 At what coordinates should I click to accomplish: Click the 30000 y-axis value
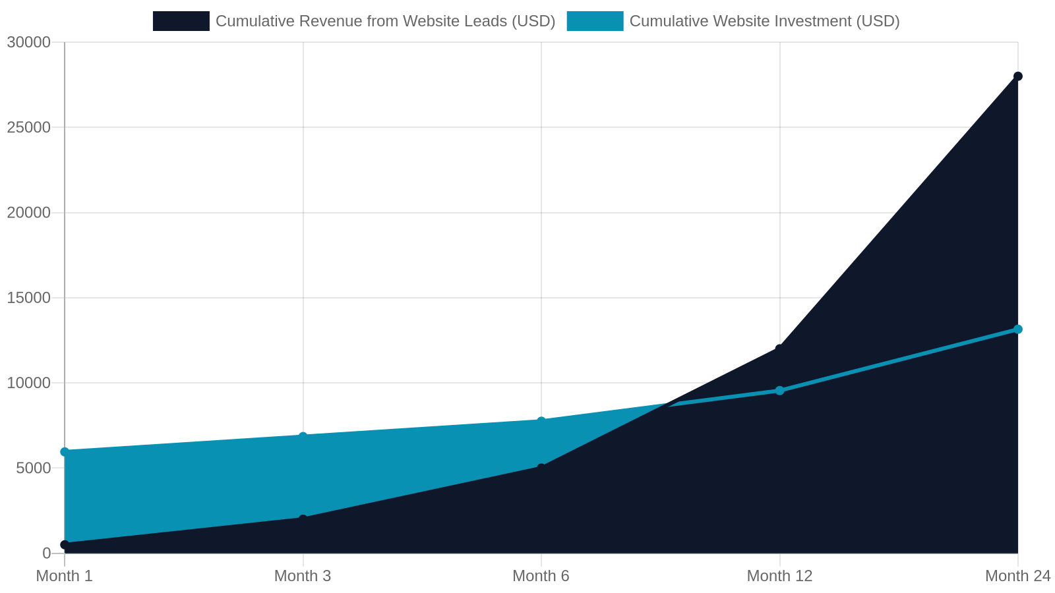tap(28, 42)
